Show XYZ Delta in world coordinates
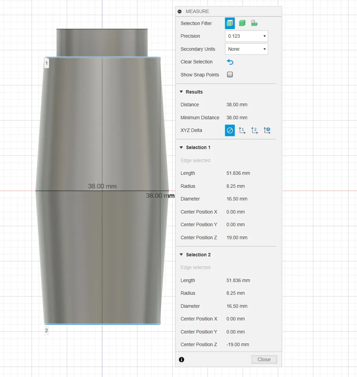Image resolution: width=357 pixels, height=377 pixels. (267, 131)
